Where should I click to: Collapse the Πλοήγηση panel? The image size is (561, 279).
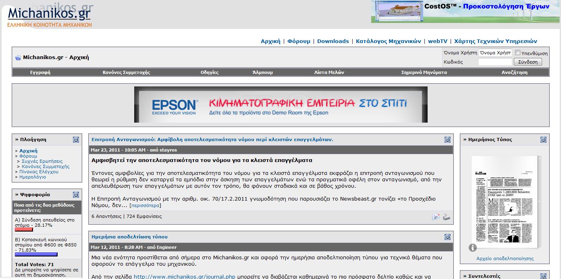click(76, 139)
